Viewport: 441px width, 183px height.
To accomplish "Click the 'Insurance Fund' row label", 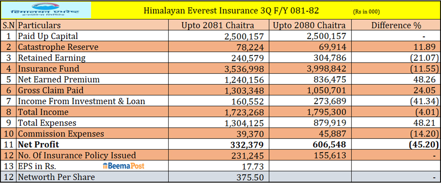I will point(49,69).
